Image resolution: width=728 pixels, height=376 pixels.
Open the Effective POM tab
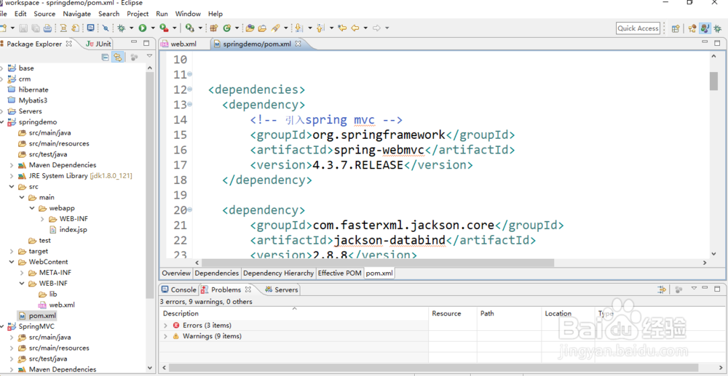tap(339, 273)
